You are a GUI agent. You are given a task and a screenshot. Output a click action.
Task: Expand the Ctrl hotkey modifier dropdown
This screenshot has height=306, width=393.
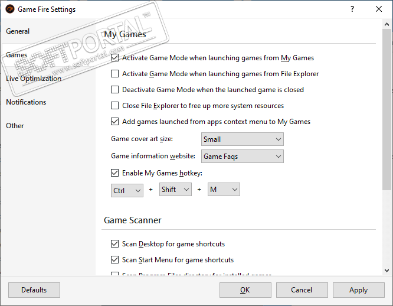[x=127, y=190]
